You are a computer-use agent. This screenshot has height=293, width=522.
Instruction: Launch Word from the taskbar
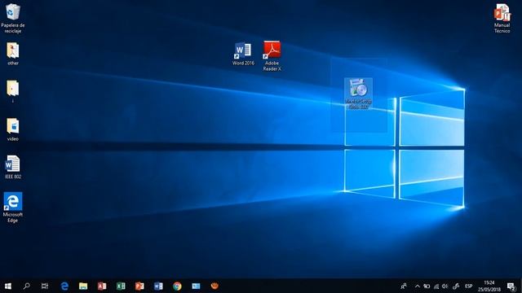[x=158, y=286]
